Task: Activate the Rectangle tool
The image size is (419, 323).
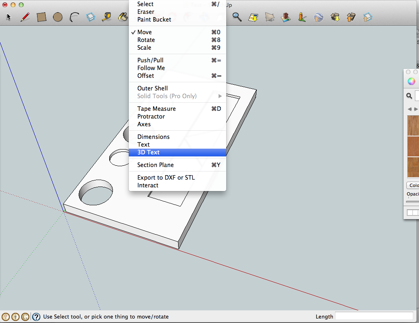Action: 42,17
